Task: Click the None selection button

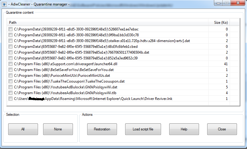Action: click(x=58, y=129)
